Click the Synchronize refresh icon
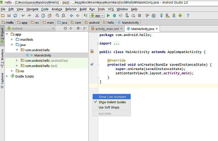218x141 pixels. point(15,15)
